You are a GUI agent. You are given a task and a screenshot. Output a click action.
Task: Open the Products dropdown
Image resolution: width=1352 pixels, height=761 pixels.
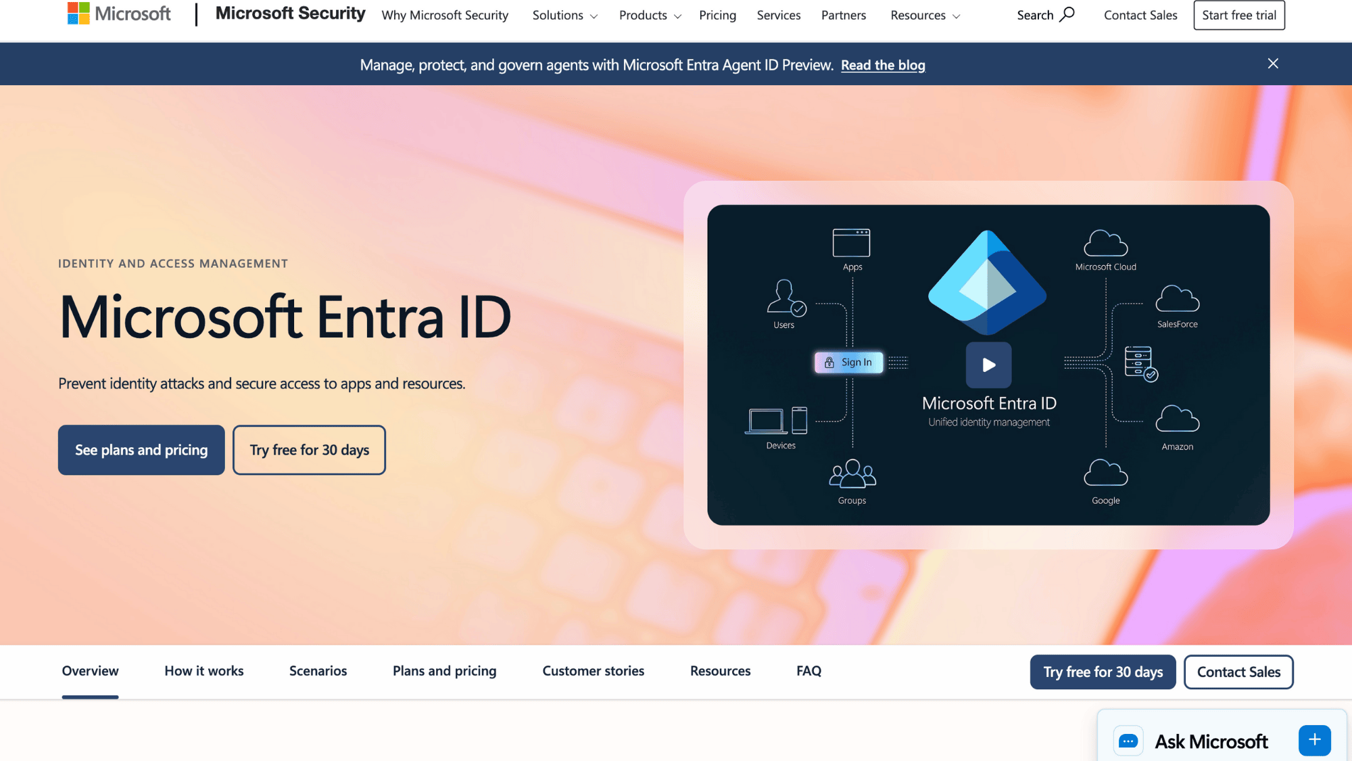click(648, 15)
